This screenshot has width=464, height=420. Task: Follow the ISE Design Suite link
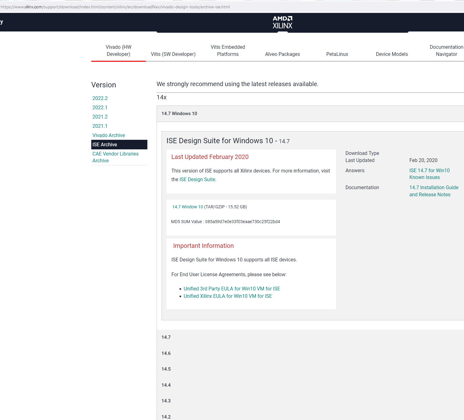pyautogui.click(x=197, y=179)
